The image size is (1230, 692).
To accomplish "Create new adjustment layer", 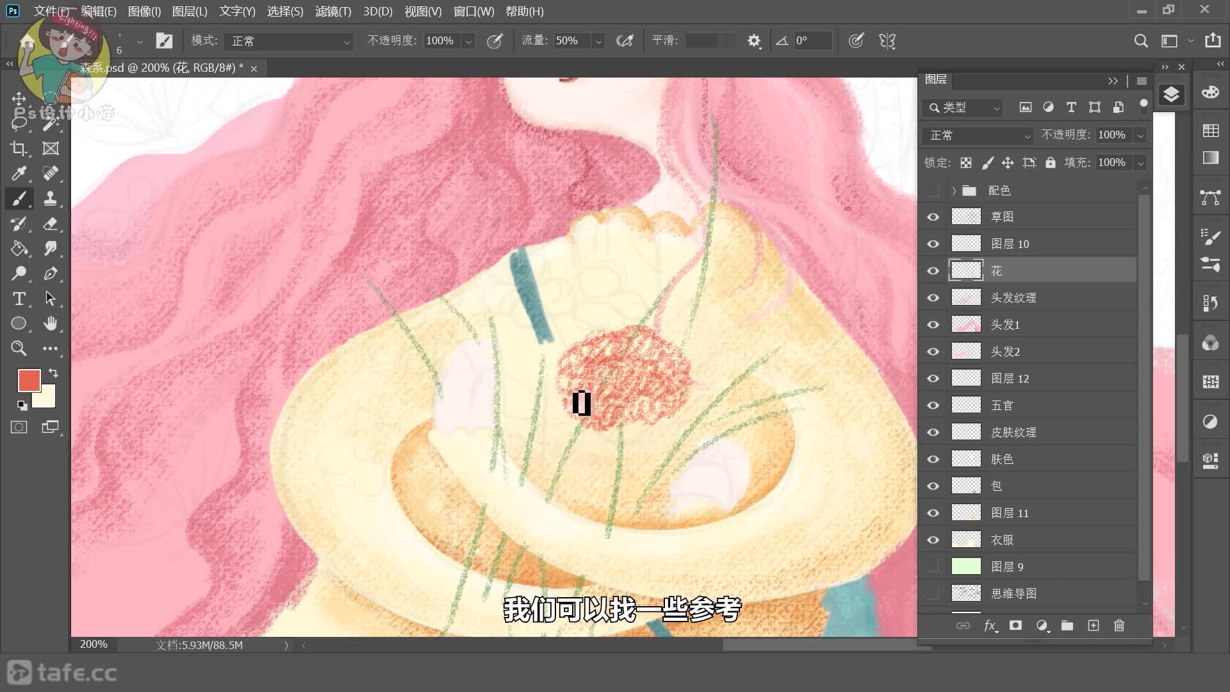I will tap(1042, 625).
